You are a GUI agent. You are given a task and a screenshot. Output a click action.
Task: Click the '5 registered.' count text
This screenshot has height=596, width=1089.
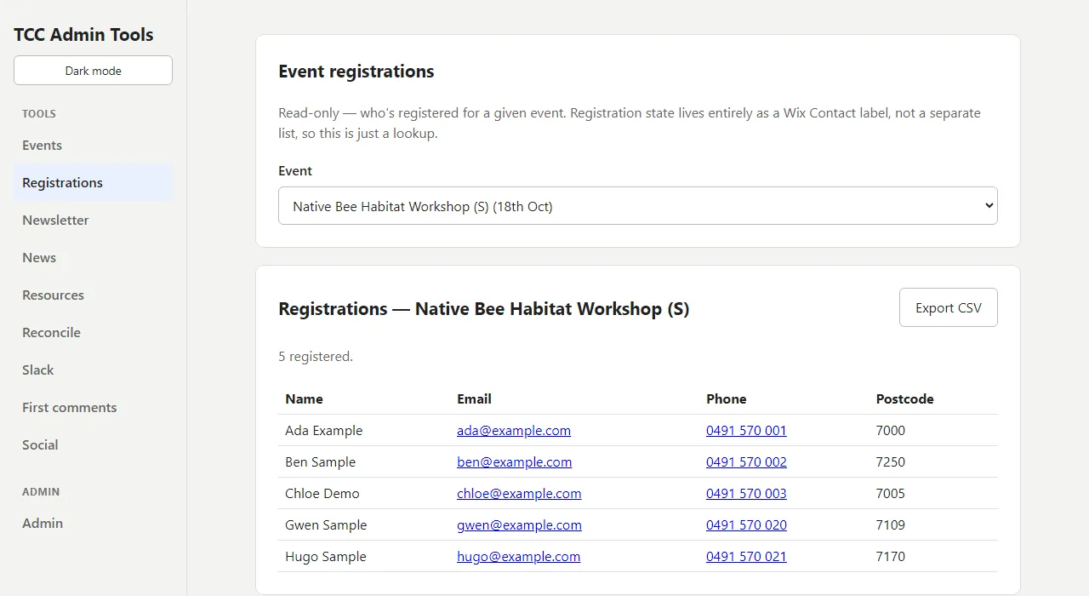316,357
